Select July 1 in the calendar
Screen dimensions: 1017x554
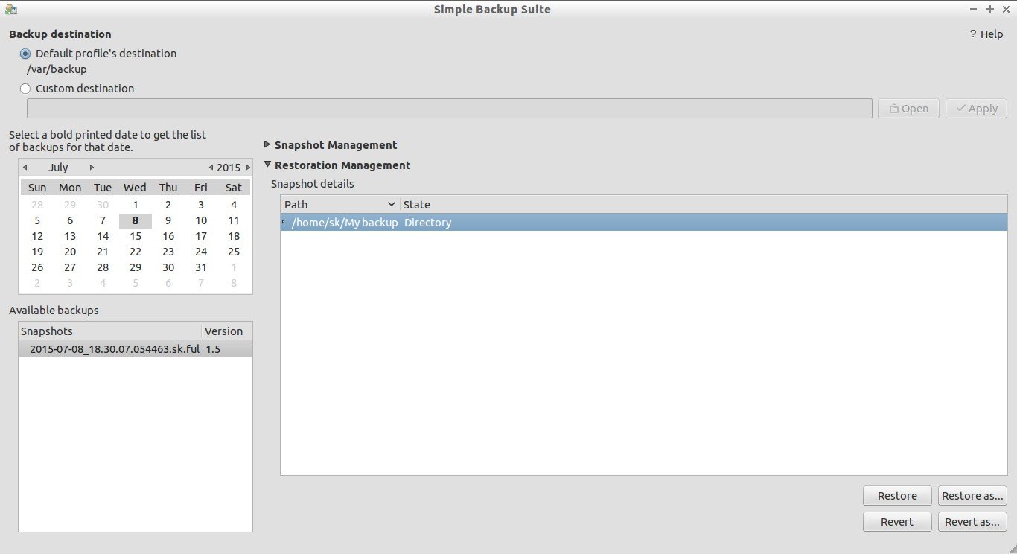click(x=136, y=205)
